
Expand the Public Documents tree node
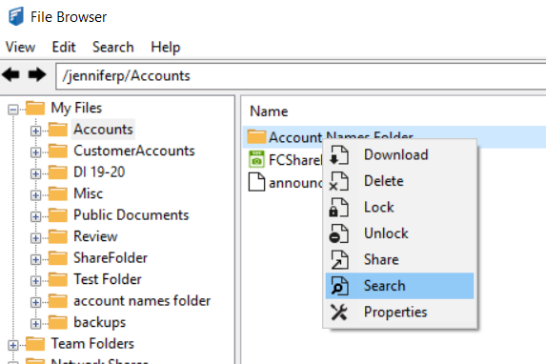[x=35, y=216]
